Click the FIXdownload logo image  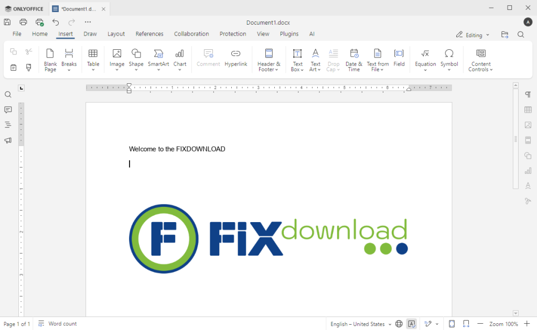coord(268,238)
